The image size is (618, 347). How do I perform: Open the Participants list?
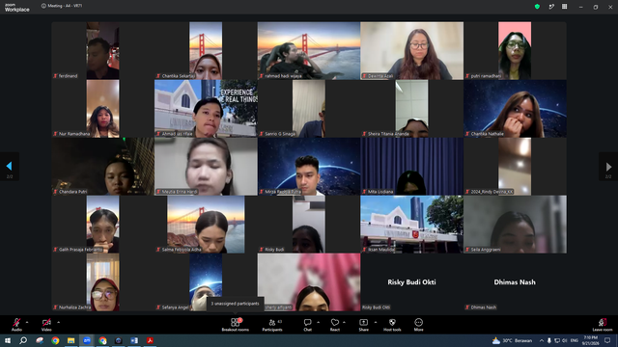[x=272, y=324]
